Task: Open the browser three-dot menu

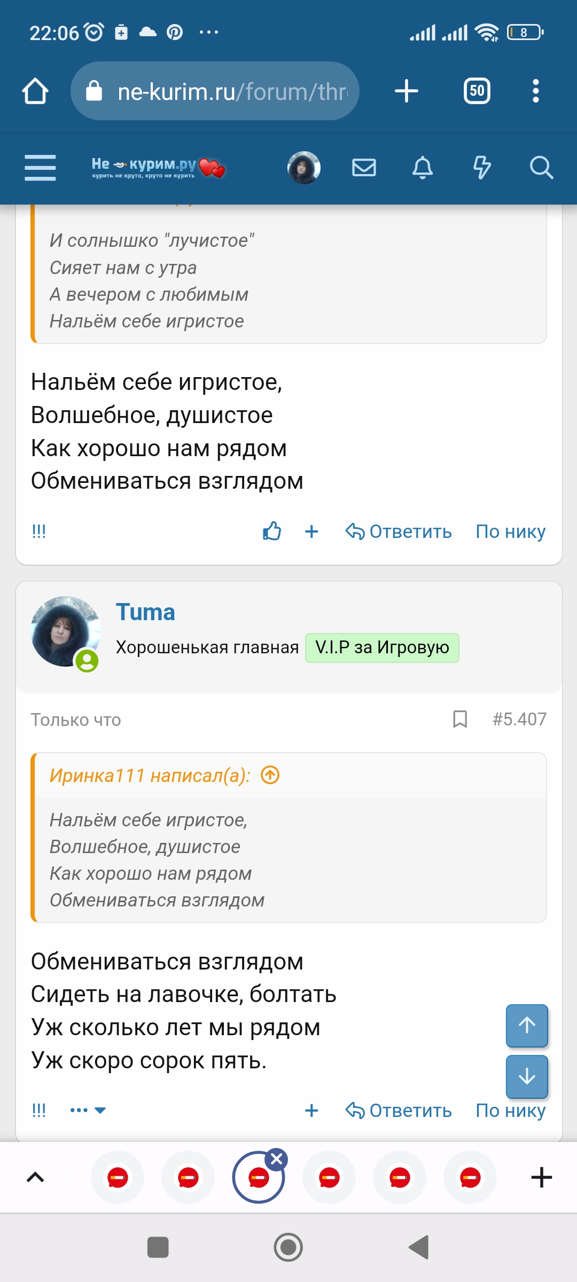Action: pos(535,91)
